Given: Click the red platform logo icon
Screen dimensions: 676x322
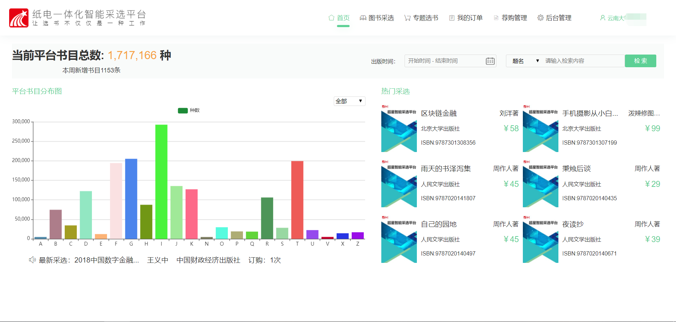Looking at the screenshot, I should click(19, 18).
